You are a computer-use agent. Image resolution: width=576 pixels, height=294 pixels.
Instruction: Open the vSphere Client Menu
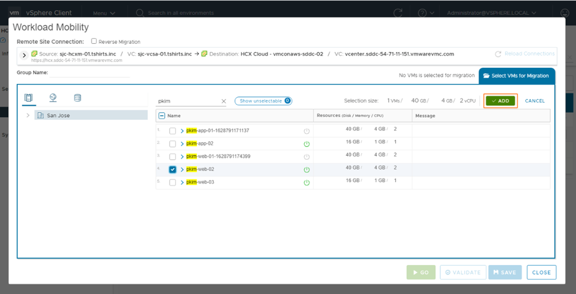pyautogui.click(x=103, y=12)
